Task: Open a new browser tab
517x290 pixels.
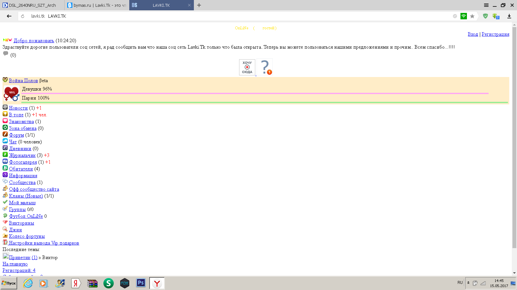Action: pos(199,5)
